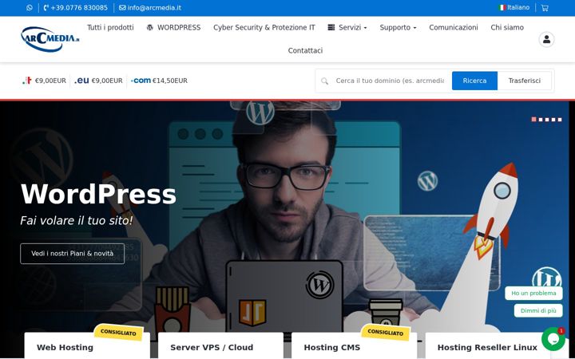Select the .it domain price

[44, 81]
